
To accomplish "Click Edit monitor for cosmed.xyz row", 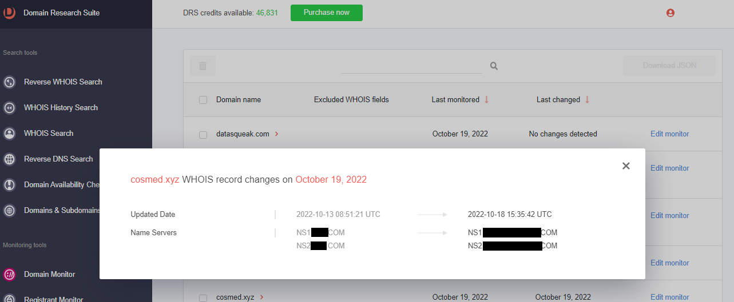I will 669,297.
